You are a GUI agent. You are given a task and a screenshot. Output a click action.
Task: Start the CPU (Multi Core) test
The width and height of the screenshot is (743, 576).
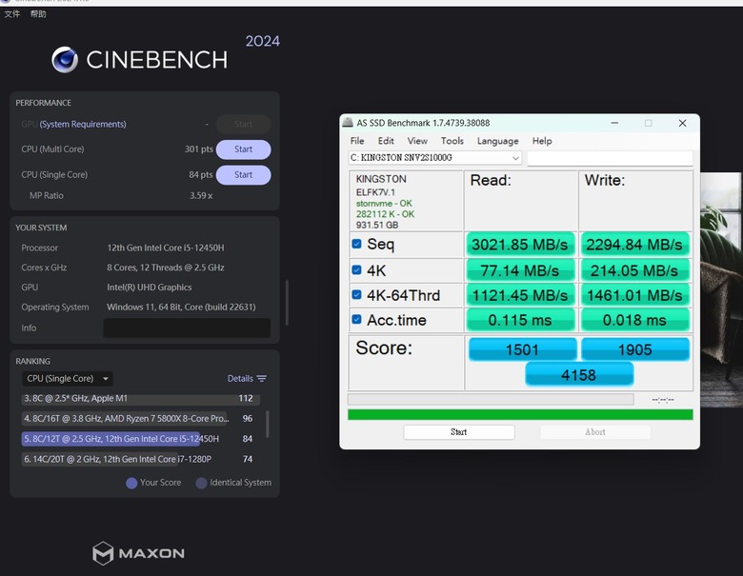point(244,149)
